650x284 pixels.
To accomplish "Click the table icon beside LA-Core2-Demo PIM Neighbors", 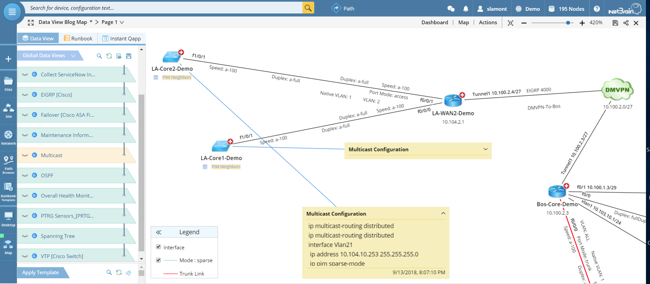I will (x=156, y=77).
